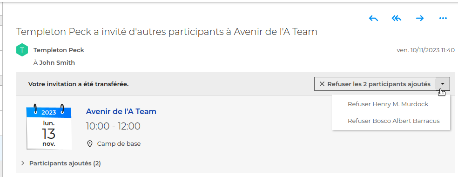
Task: Open the three-dot more actions menu
Action: click(443, 19)
